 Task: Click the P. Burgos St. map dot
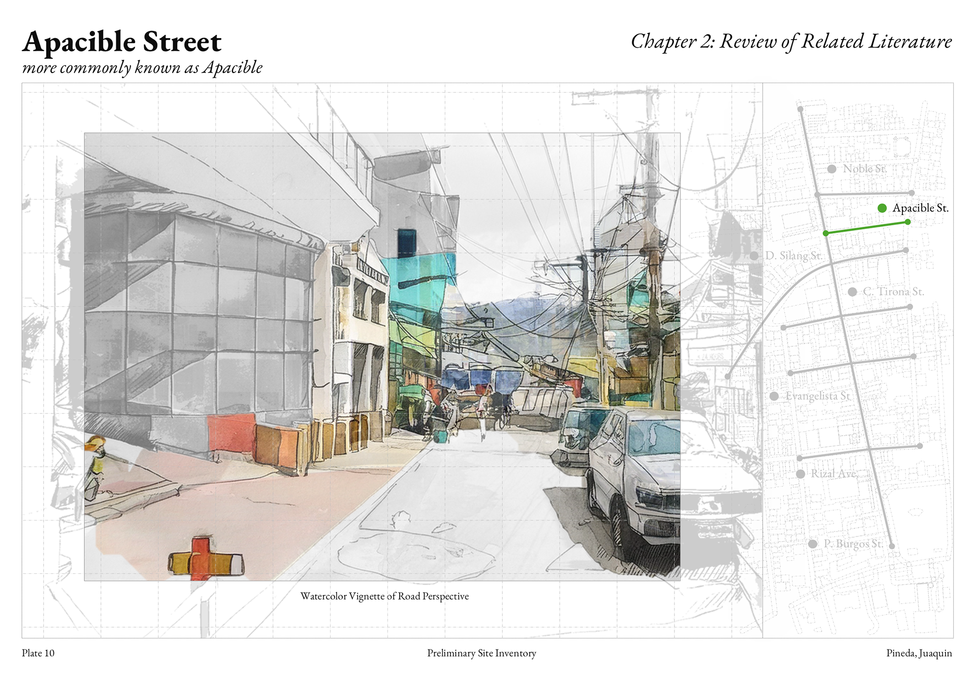pyautogui.click(x=812, y=544)
